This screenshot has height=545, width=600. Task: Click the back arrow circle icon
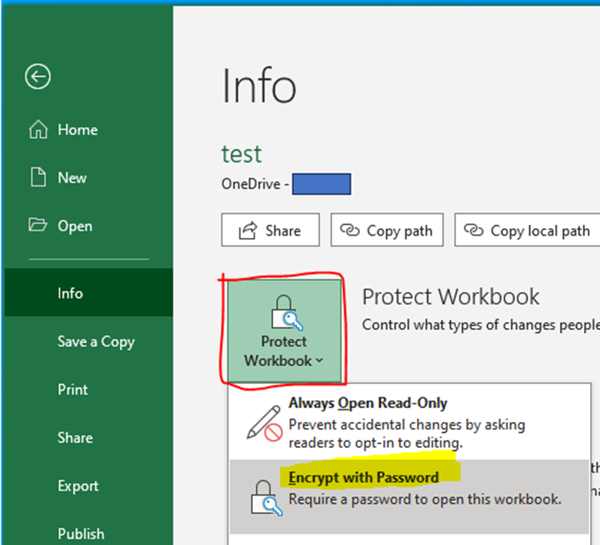click(38, 77)
